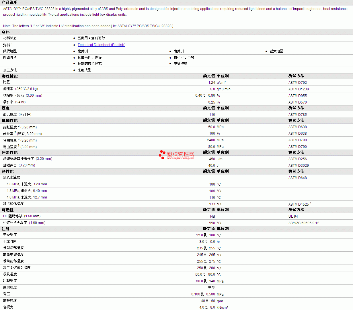353x310 pixels.
Task: Click the 'UL 94' test method
Action: click(x=293, y=216)
